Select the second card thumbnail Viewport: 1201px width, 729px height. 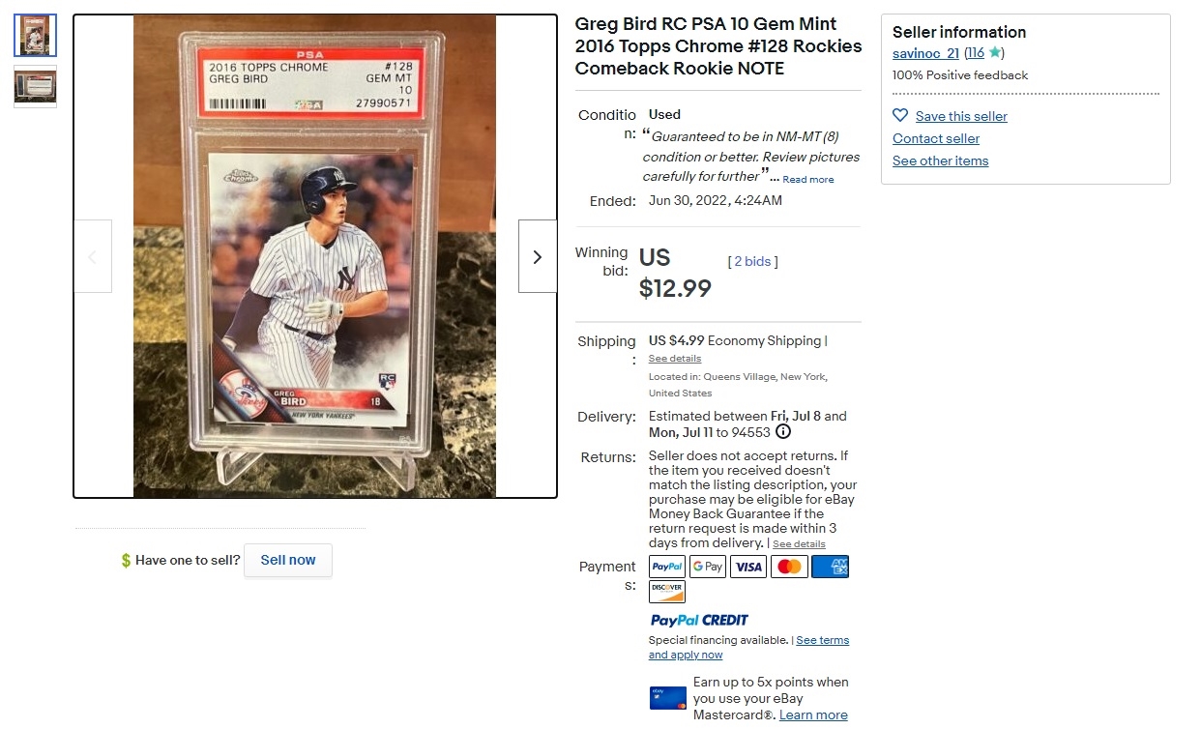(x=36, y=86)
